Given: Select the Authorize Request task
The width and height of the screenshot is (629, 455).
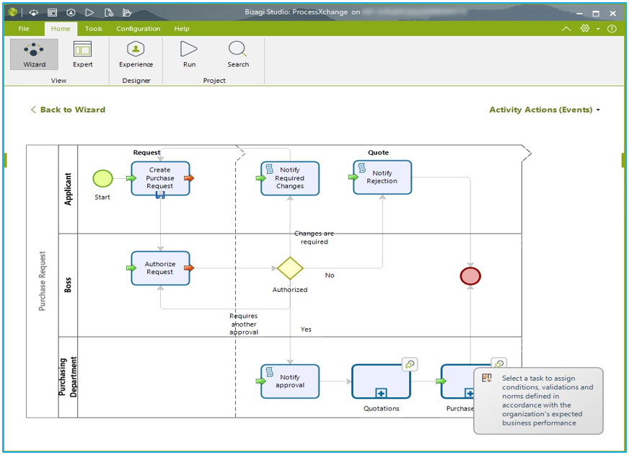Looking at the screenshot, I should click(160, 268).
